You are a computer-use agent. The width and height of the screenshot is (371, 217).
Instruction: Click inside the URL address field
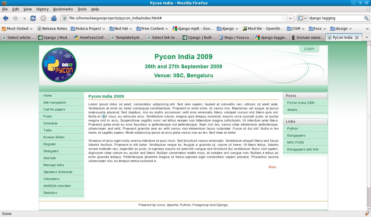(174, 18)
